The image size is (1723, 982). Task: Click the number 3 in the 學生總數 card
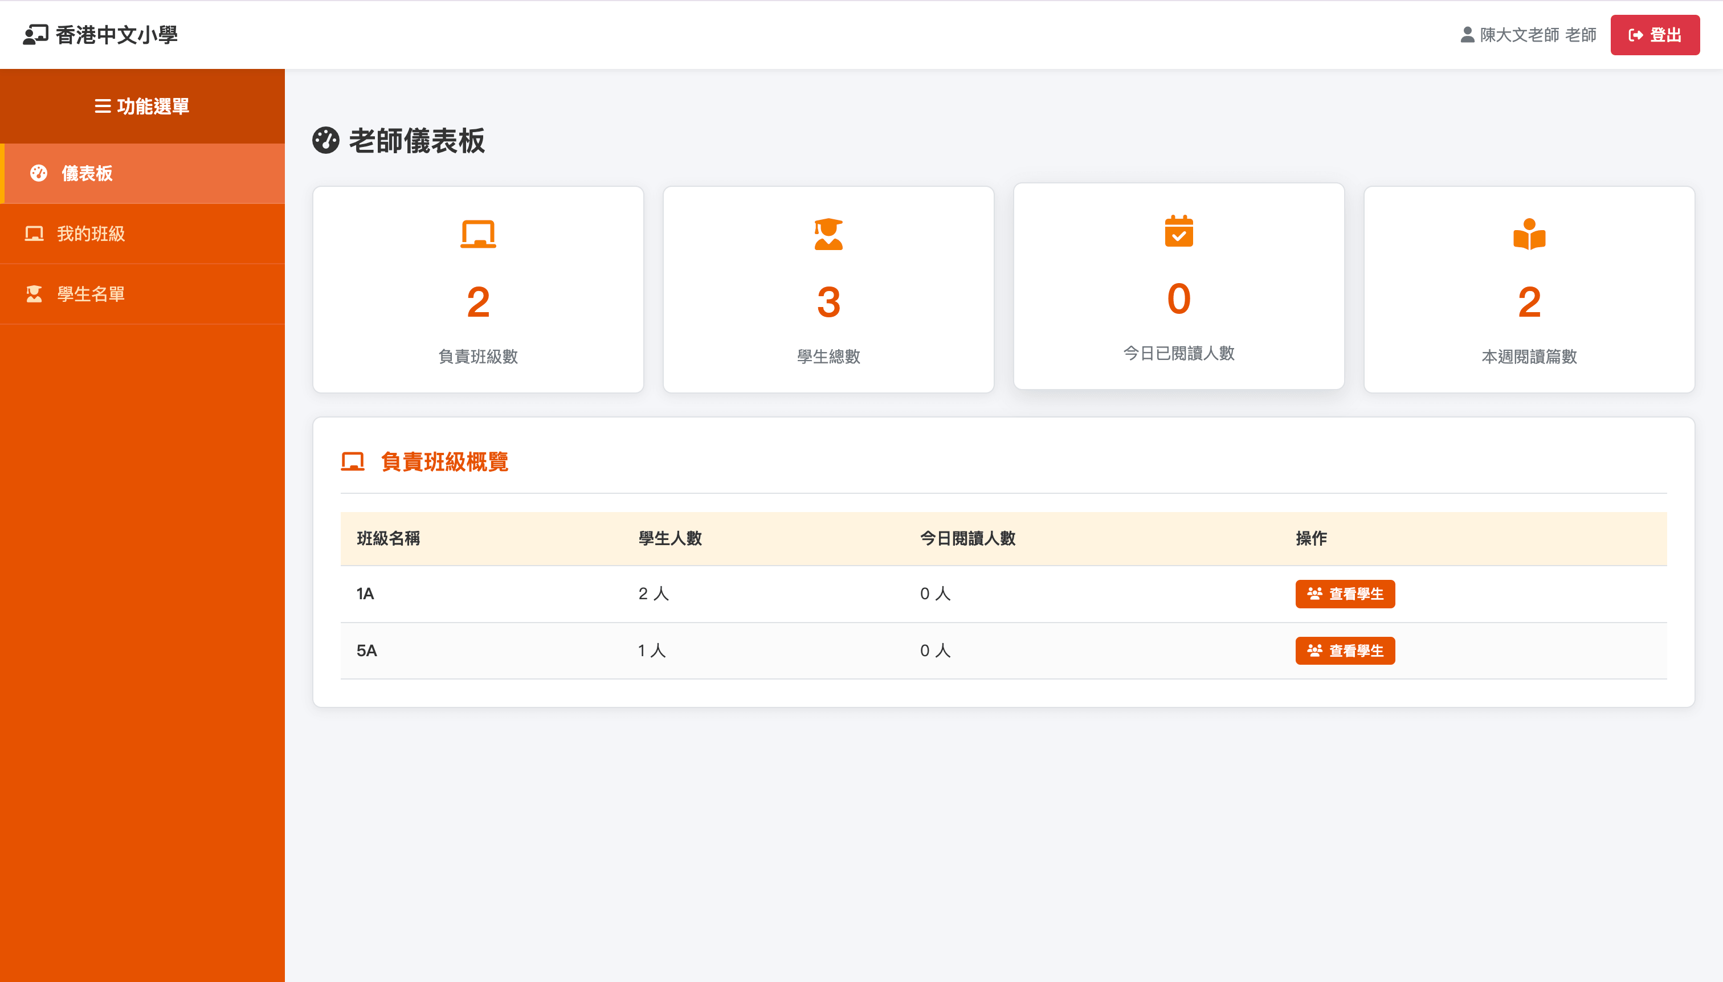coord(828,302)
